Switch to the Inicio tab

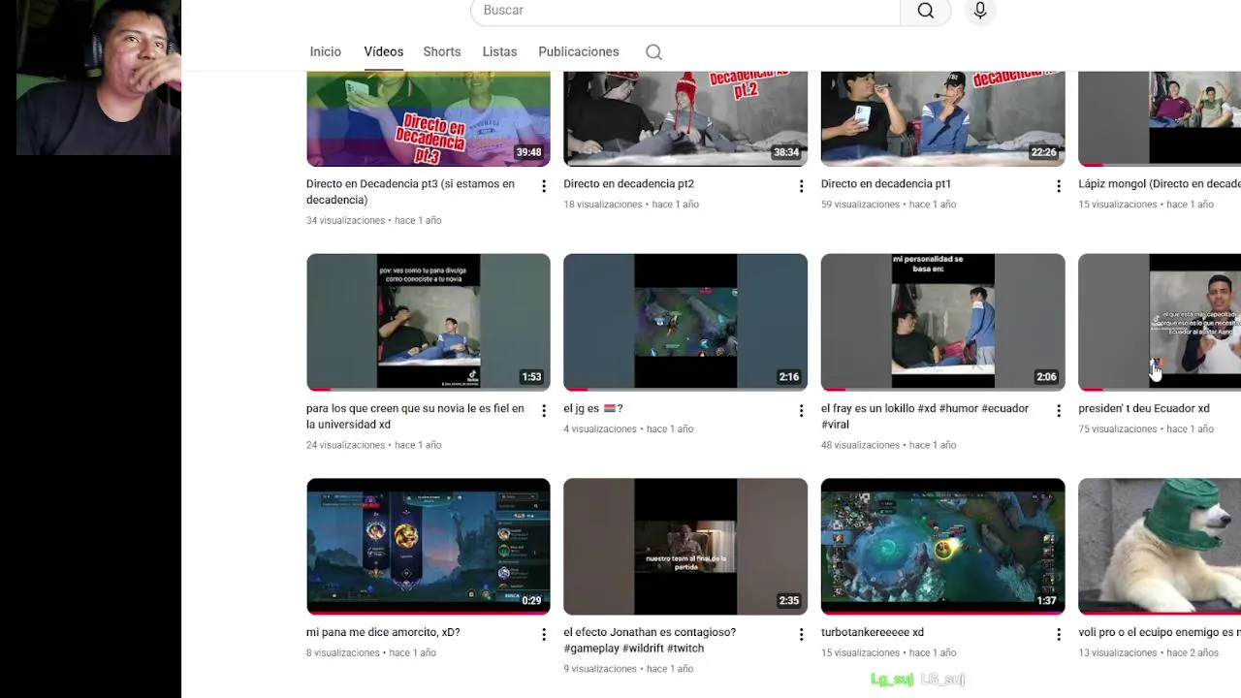point(326,51)
